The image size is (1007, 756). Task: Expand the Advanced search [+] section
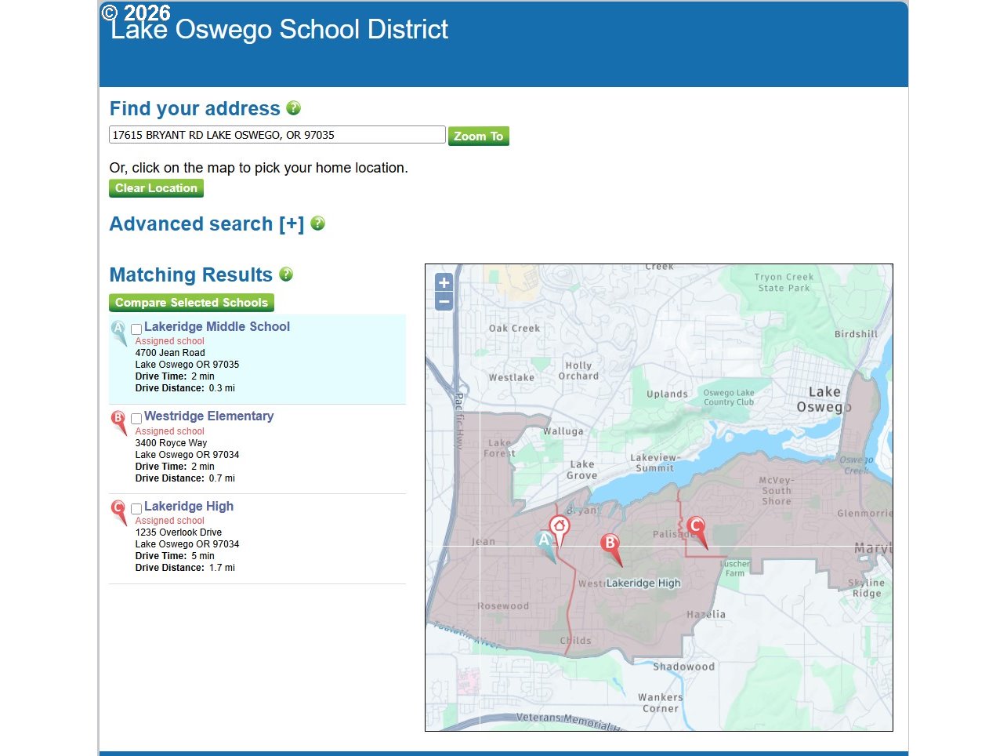[206, 224]
